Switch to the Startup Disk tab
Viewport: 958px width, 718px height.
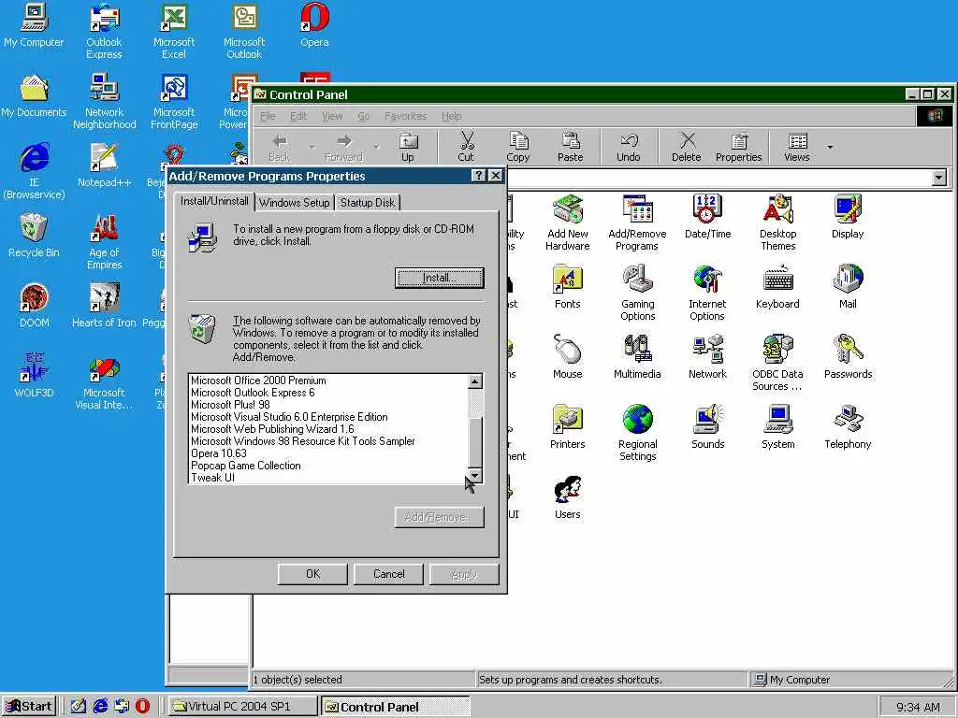pos(367,203)
